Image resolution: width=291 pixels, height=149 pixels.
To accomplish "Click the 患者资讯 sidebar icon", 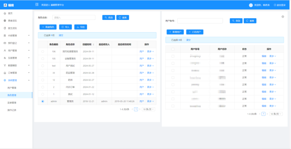I will (5, 21).
